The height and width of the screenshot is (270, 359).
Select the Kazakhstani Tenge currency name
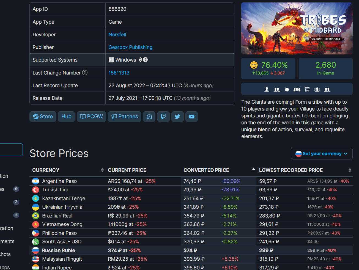tap(64, 199)
